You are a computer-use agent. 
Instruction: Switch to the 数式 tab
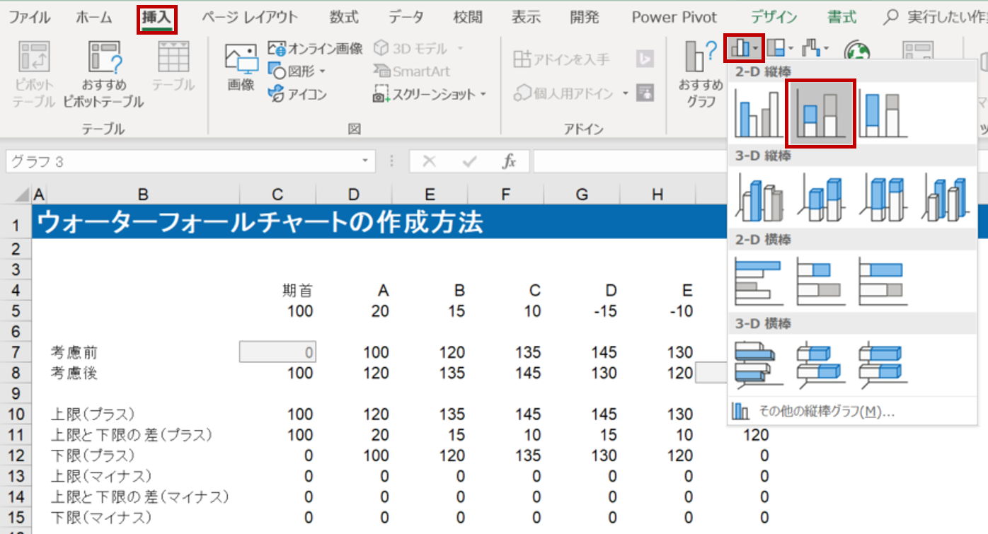pyautogui.click(x=345, y=18)
